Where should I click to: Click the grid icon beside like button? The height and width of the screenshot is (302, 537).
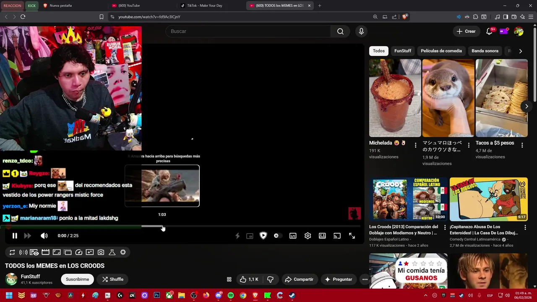coord(229,279)
